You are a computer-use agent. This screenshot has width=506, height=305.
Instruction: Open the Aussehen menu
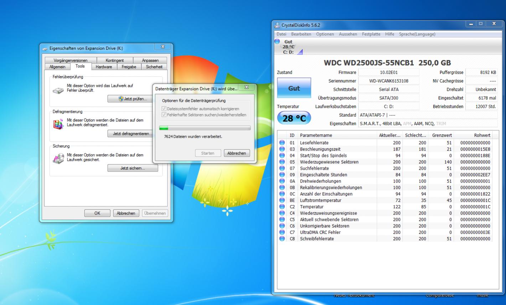(x=348, y=34)
